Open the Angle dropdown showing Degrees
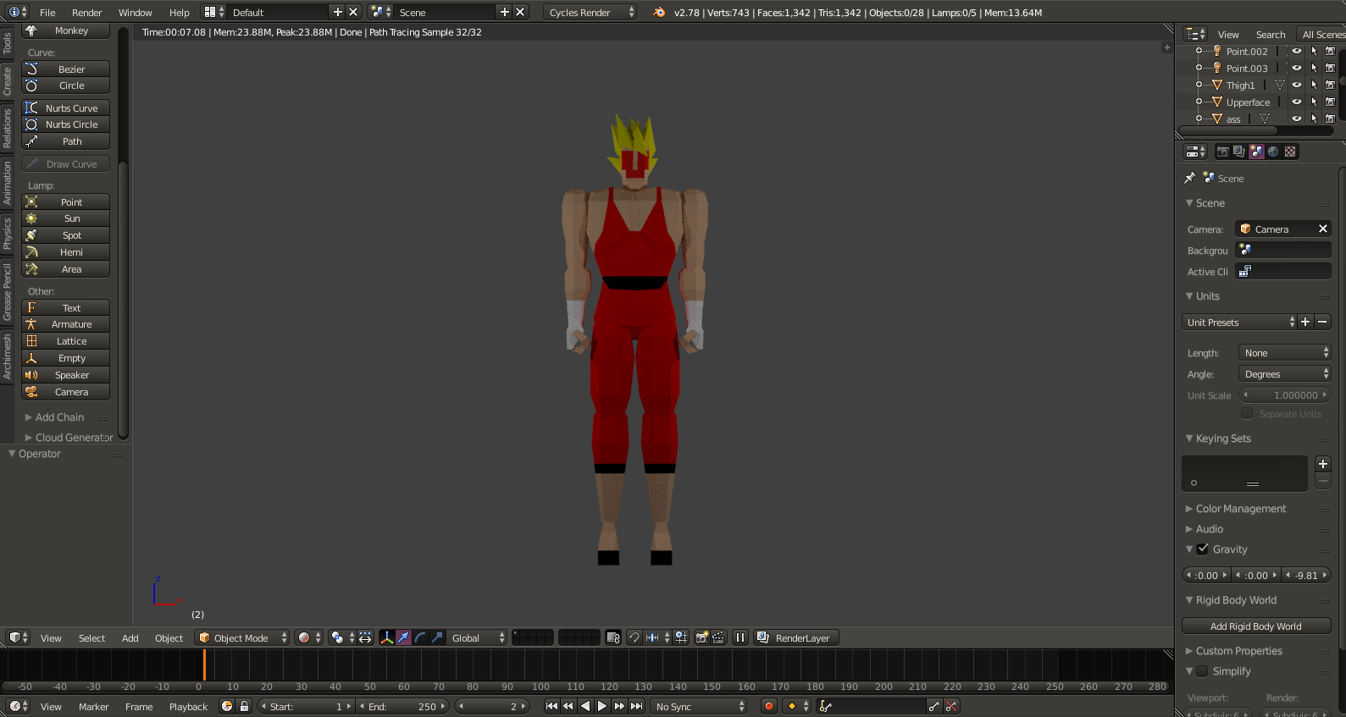Viewport: 1346px width, 717px height. [x=1285, y=374]
